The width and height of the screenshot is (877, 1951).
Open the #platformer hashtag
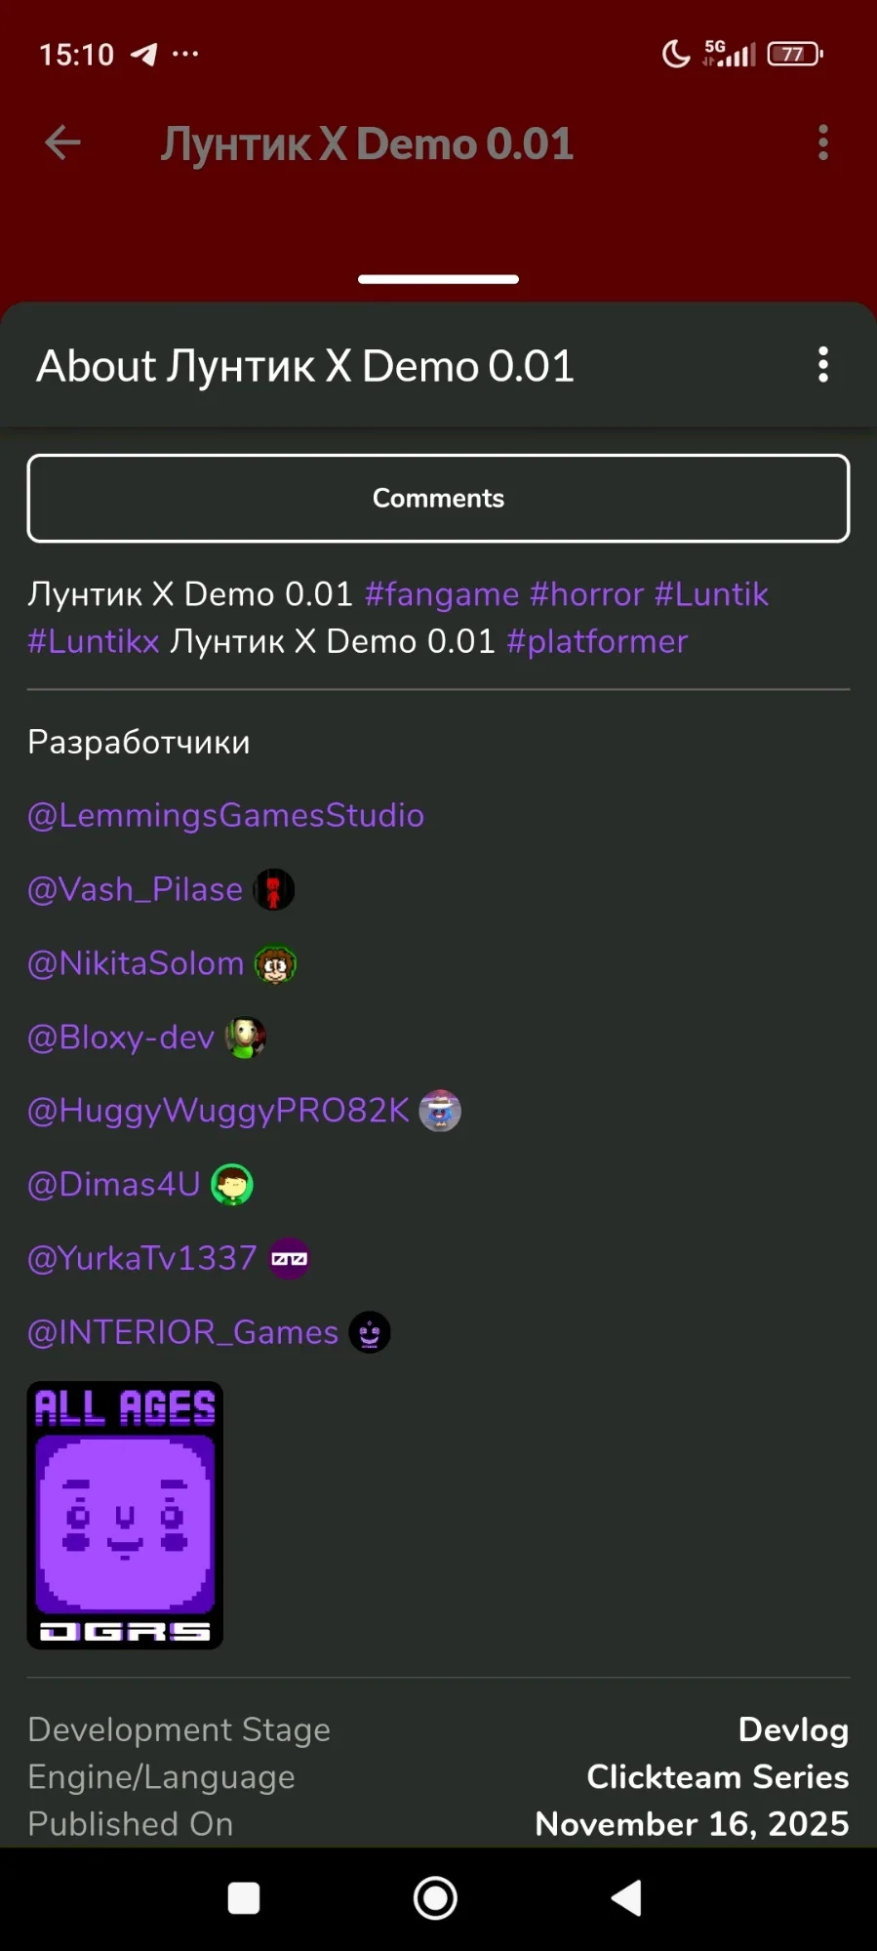tap(597, 641)
